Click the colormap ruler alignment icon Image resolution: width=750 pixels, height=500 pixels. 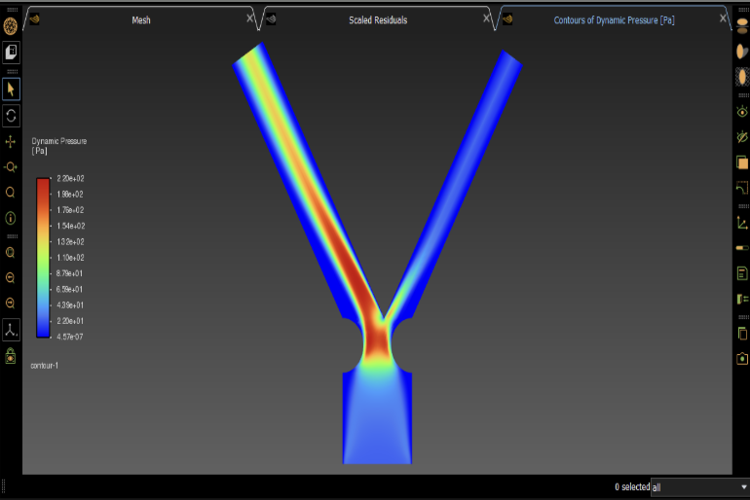742,299
